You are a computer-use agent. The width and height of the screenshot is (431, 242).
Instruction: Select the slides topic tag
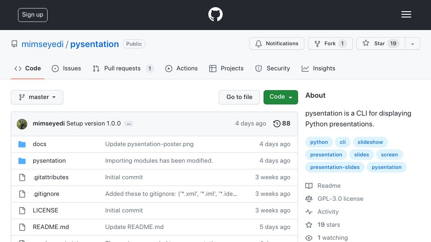[361, 155]
